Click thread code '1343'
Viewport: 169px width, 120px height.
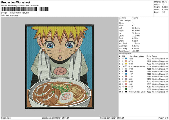point(149,72)
